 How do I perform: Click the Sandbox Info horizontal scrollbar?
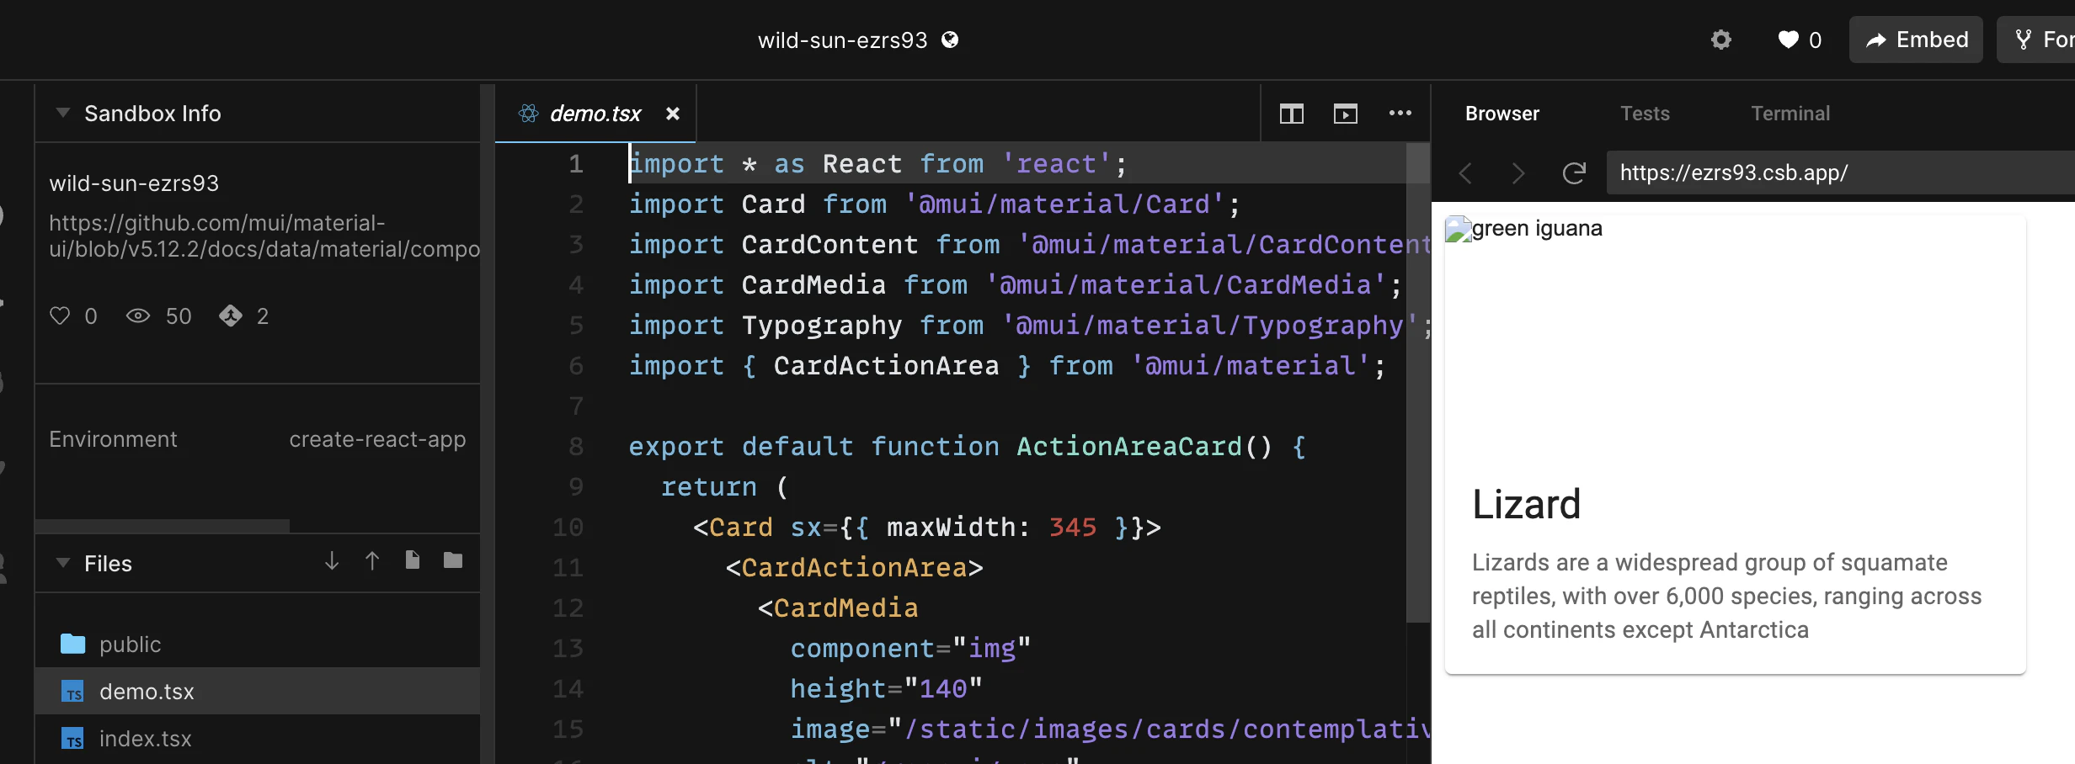tap(163, 526)
